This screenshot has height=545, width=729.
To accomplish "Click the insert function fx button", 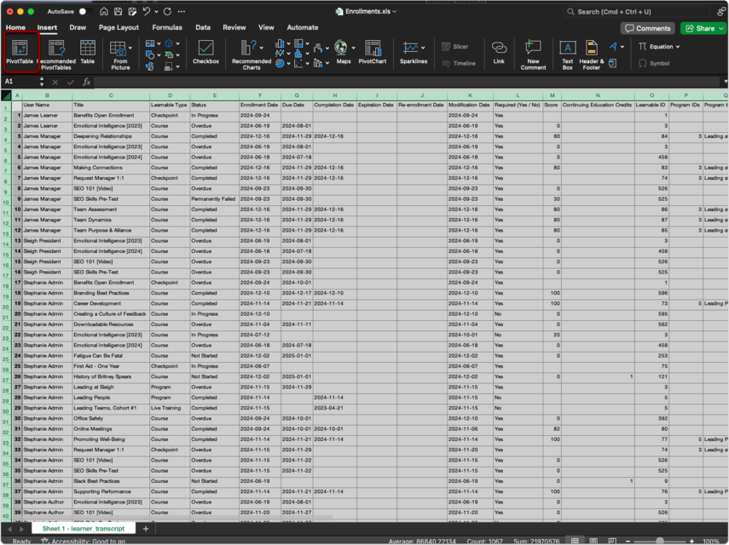I will coord(86,82).
